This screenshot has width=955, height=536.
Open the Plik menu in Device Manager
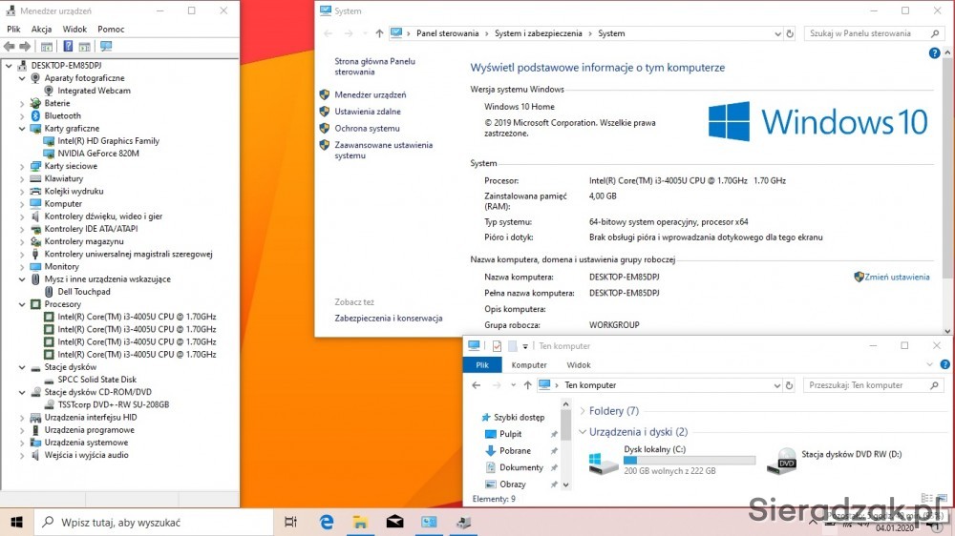(x=13, y=30)
